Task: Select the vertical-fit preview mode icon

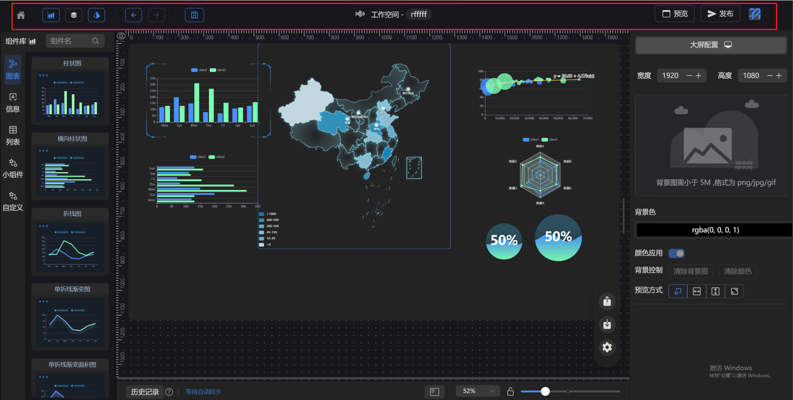Action: point(715,291)
